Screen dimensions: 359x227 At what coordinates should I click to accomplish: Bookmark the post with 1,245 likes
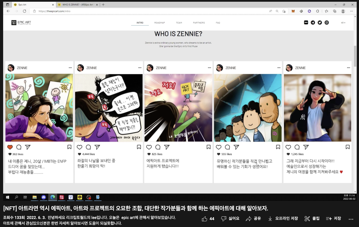(x=348, y=147)
